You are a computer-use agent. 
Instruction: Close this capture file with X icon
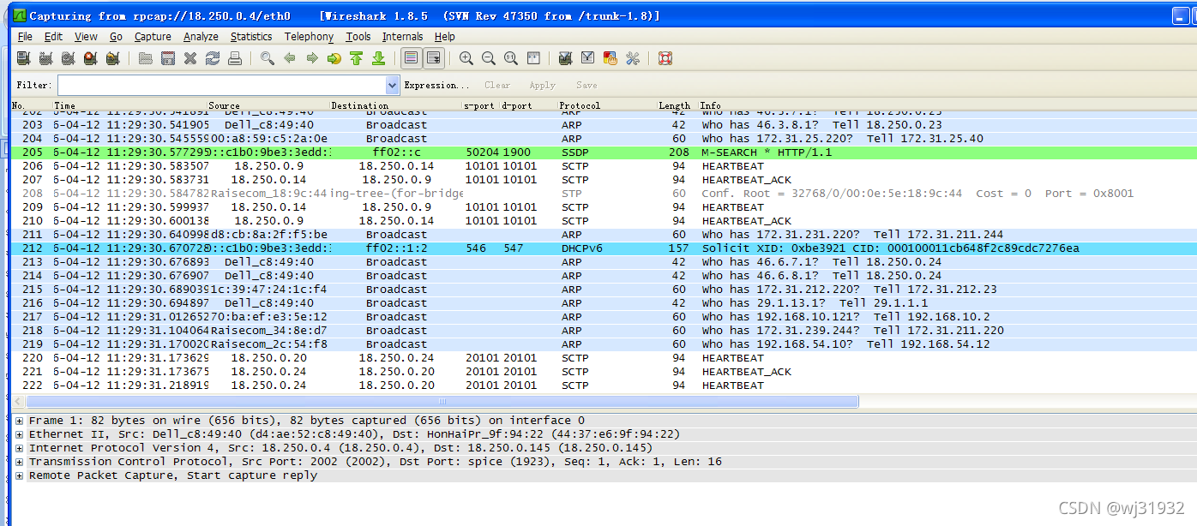tap(190, 58)
